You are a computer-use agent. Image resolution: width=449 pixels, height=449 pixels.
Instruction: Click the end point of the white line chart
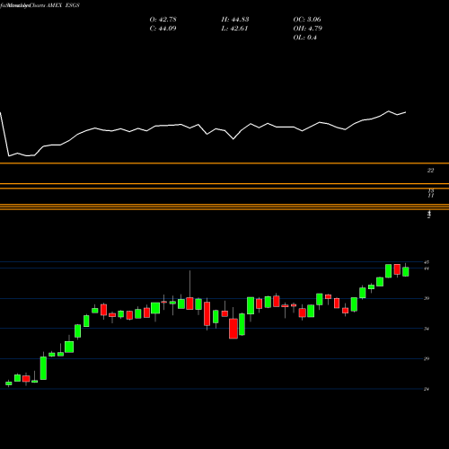point(406,112)
